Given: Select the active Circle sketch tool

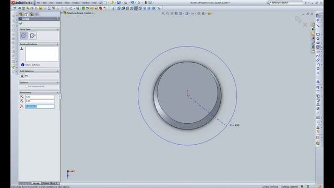Looking at the screenshot, I should (x=318, y=47).
